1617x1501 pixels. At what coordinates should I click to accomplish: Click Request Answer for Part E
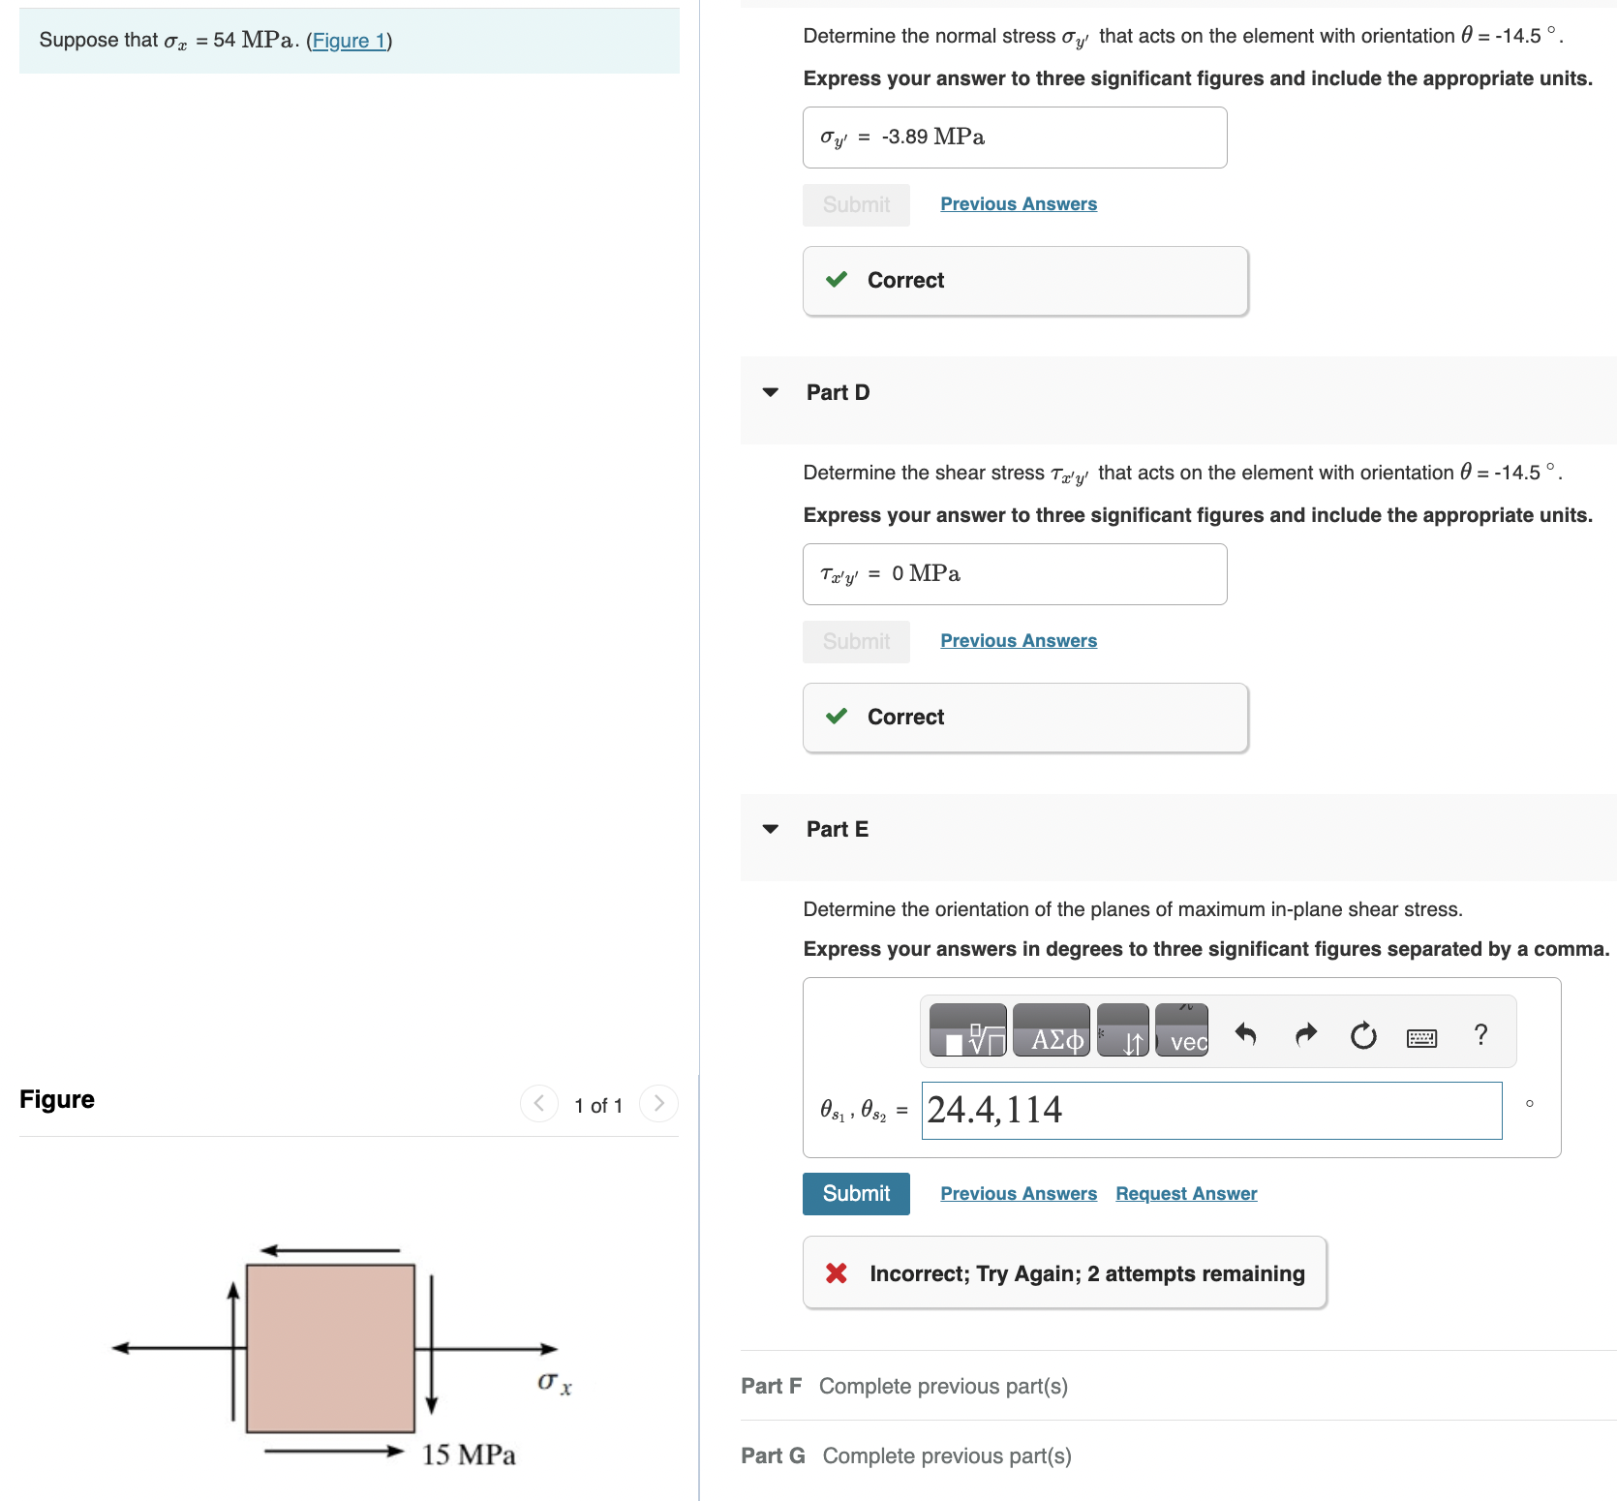pos(1185,1193)
